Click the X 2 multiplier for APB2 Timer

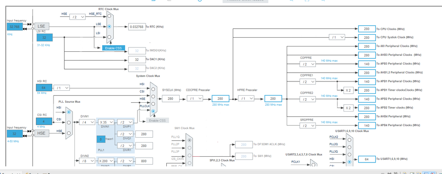point(348,108)
